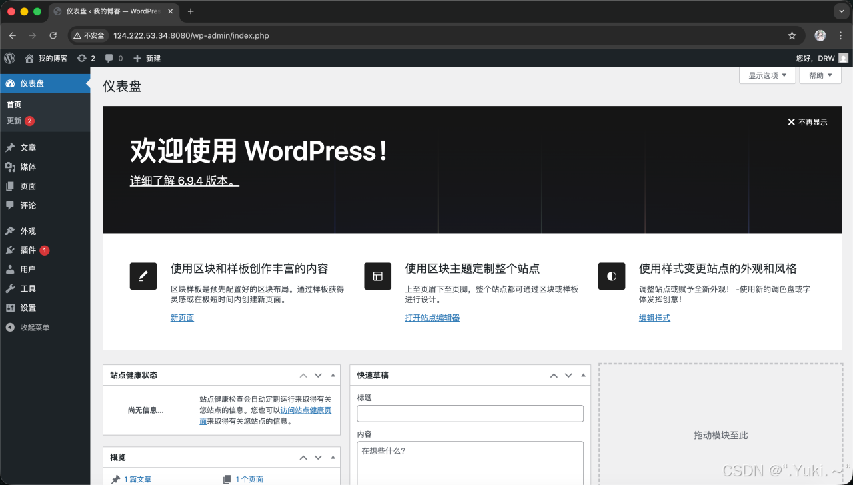Click the 内容 textarea with 在想些什么？
Screen dimensions: 853x485
470,463
